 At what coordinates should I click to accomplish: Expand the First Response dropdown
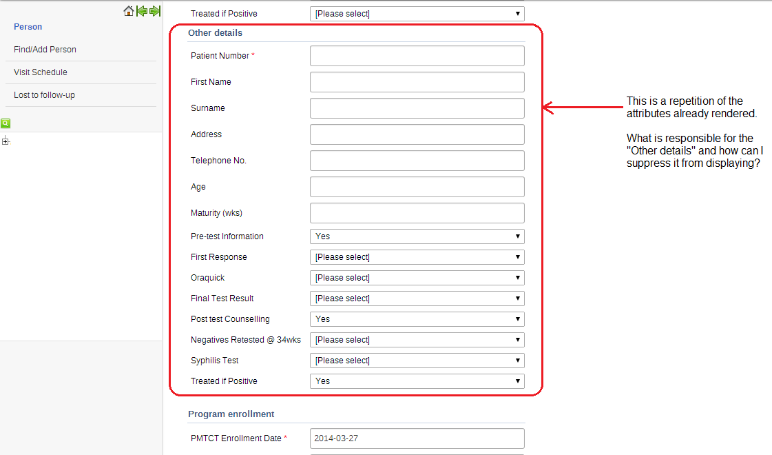tap(417, 257)
